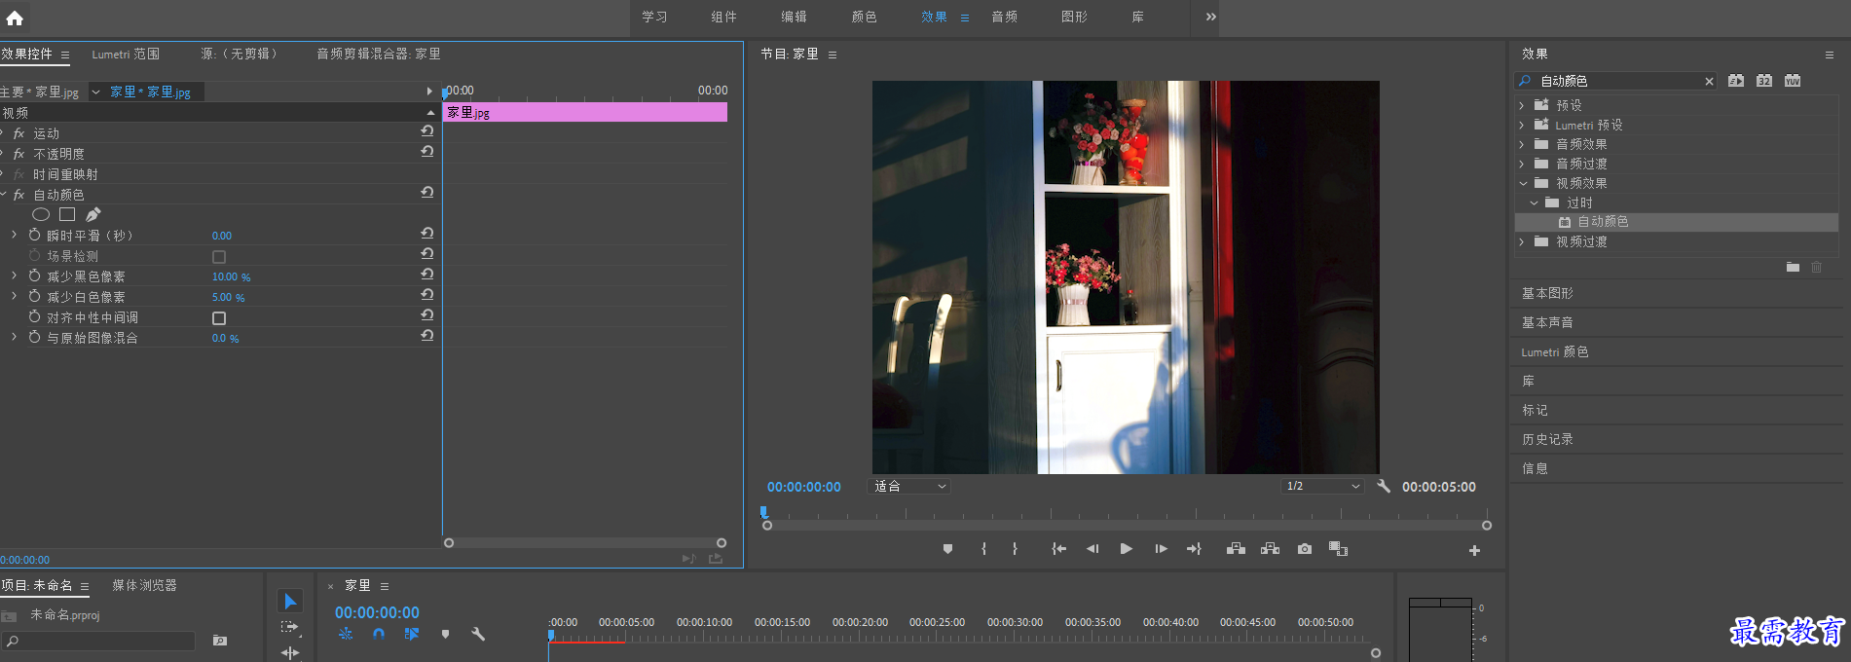Open the program monitor button editor plus
Image resolution: width=1851 pixels, height=662 pixels.
(x=1474, y=550)
